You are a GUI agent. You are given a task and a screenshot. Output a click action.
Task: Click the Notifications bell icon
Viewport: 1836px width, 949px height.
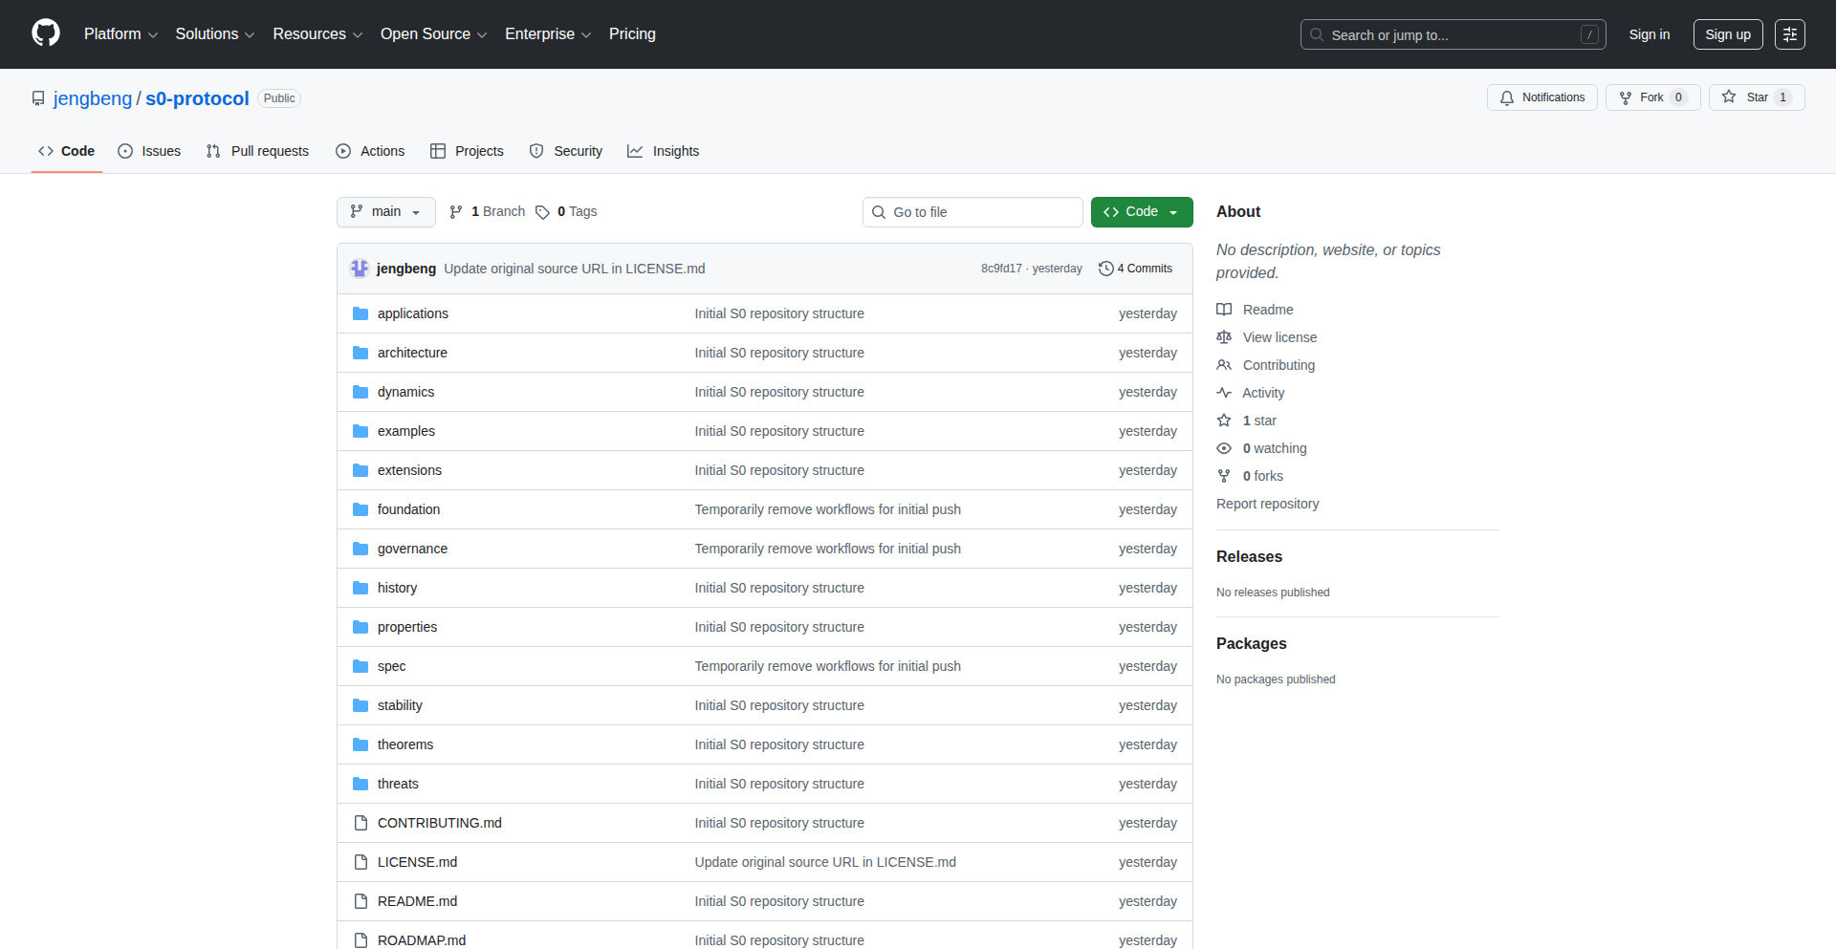[x=1507, y=97]
